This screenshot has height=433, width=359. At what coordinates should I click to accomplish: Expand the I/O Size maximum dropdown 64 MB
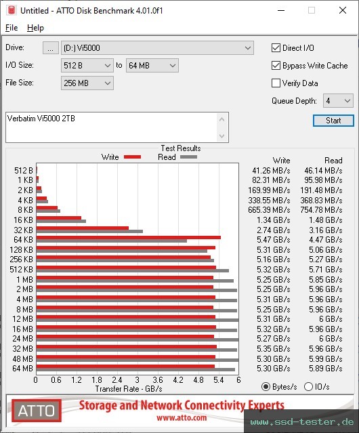[x=152, y=66]
